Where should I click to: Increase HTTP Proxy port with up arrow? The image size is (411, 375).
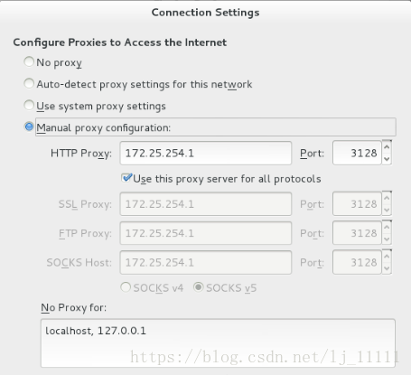(387, 146)
